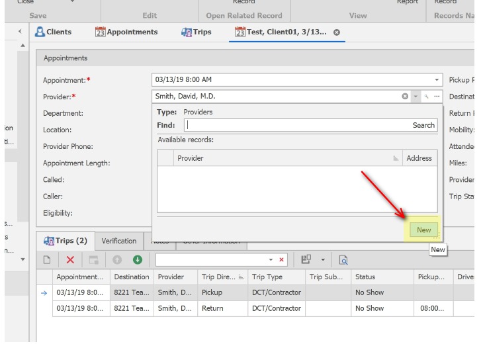Click the Provider field search magnifier icon
This screenshot has width=483, height=348.
click(426, 97)
